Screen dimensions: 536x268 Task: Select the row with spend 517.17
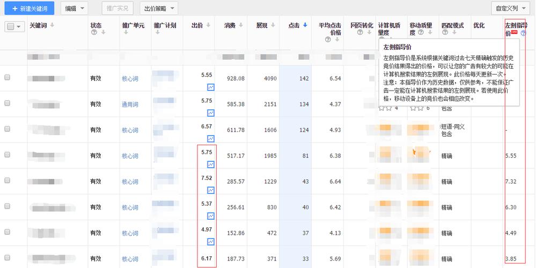pos(7,155)
